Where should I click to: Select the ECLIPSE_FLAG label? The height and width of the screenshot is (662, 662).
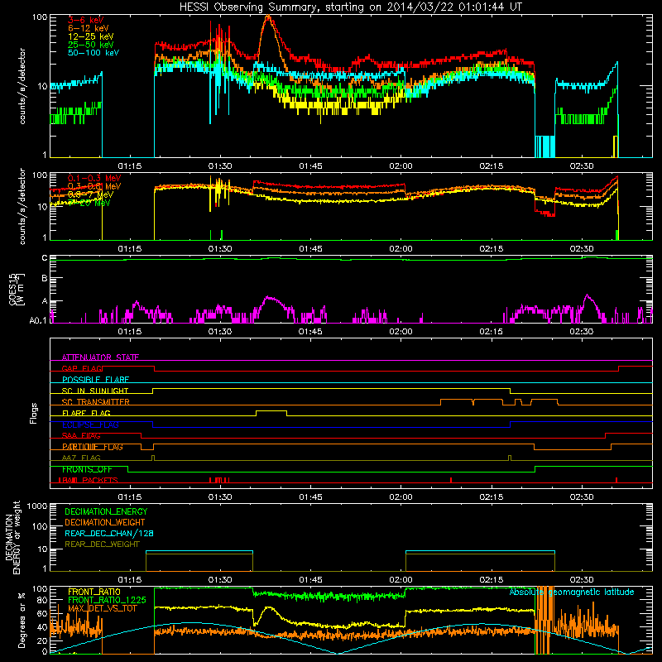(90, 425)
